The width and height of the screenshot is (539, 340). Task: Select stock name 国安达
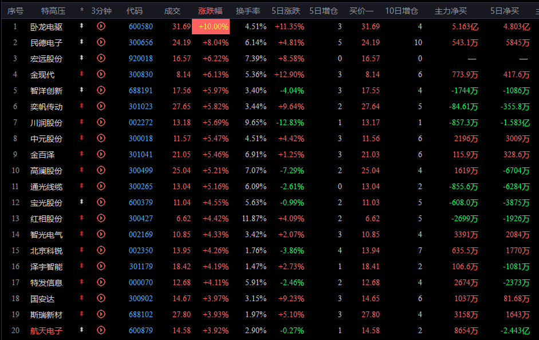[42, 299]
